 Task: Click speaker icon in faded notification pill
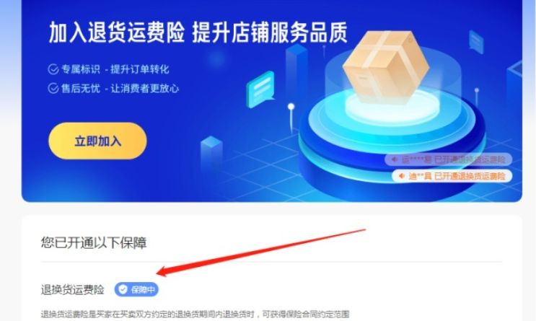tap(395, 159)
